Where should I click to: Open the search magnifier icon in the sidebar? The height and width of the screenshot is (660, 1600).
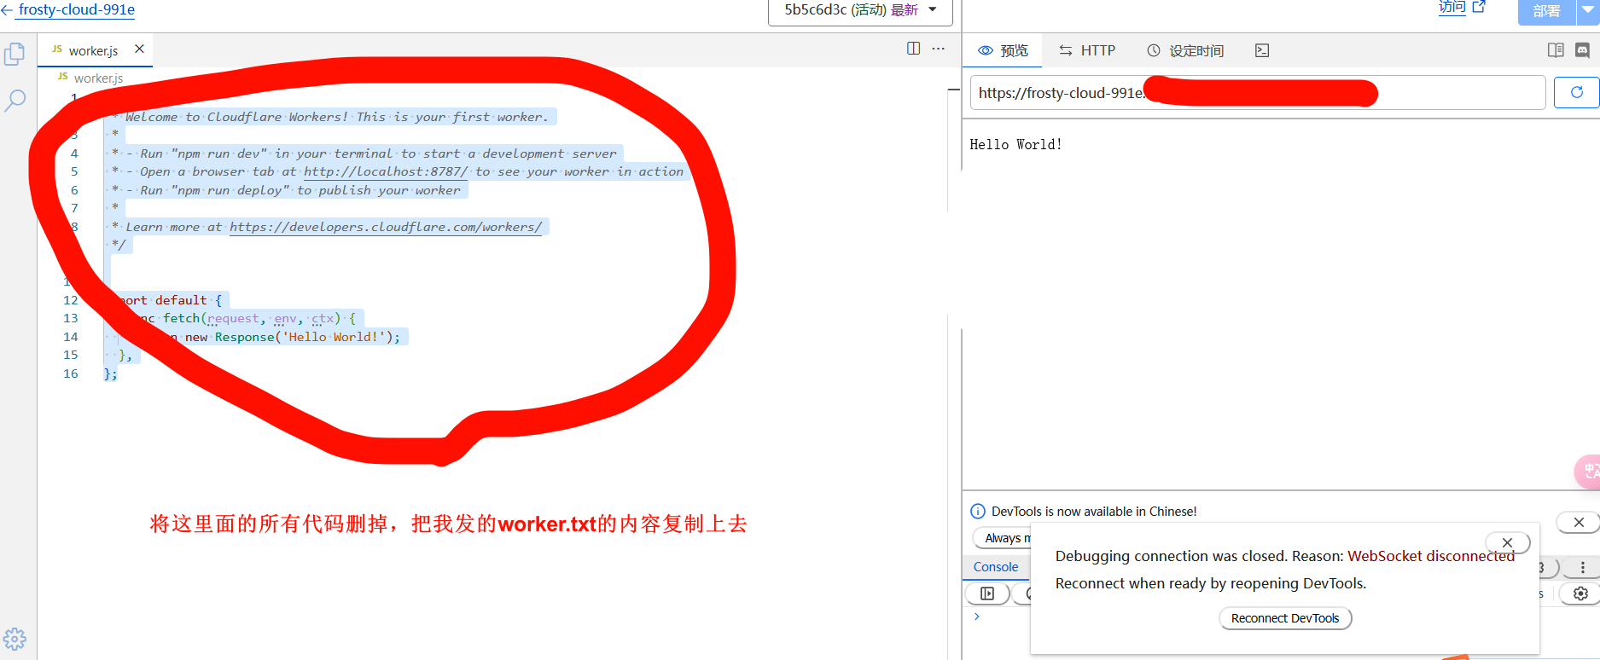pyautogui.click(x=15, y=101)
